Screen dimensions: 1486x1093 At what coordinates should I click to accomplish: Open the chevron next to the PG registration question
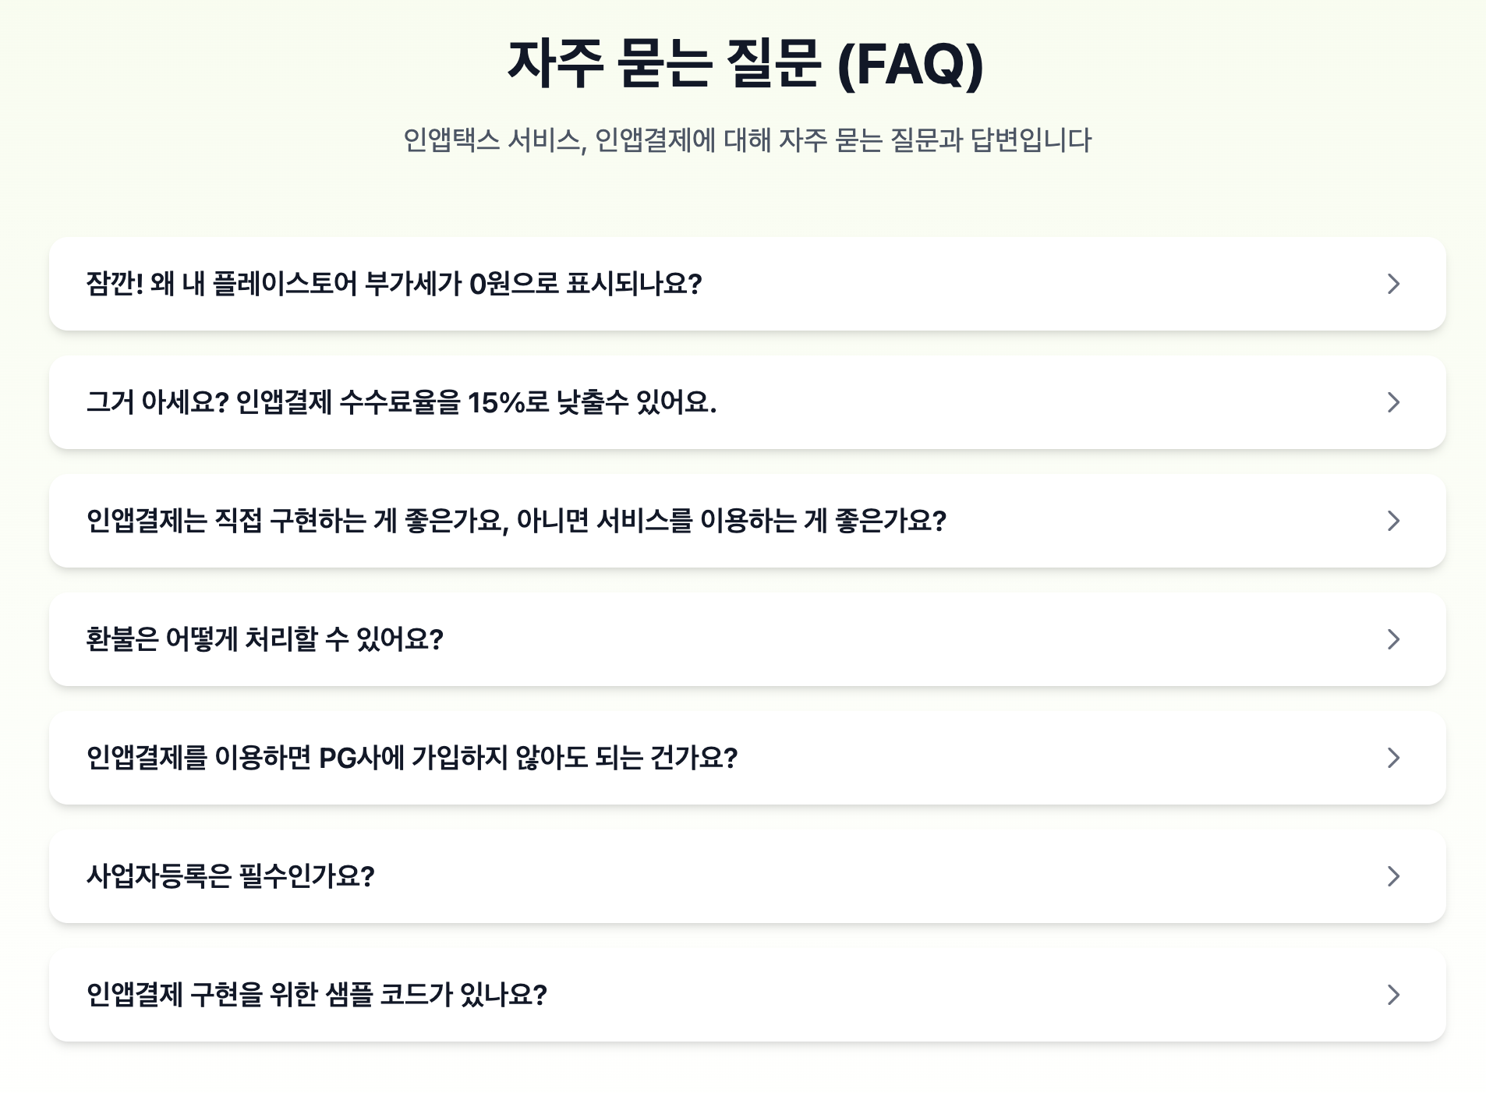(x=1394, y=759)
